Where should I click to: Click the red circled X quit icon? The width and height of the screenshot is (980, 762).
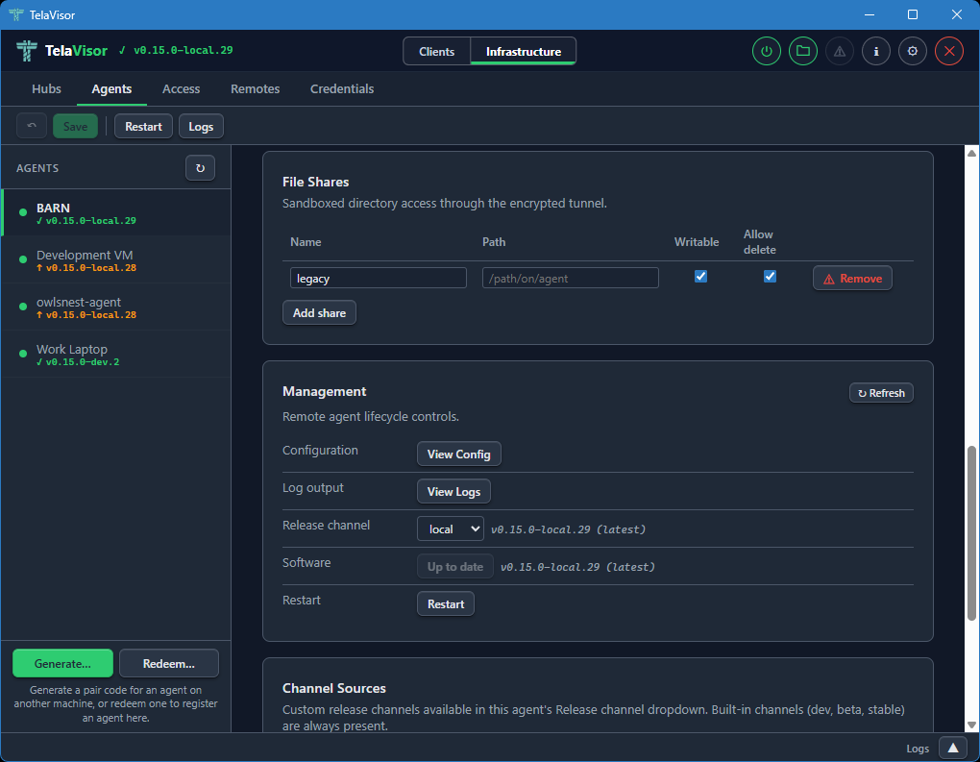pyautogui.click(x=948, y=51)
